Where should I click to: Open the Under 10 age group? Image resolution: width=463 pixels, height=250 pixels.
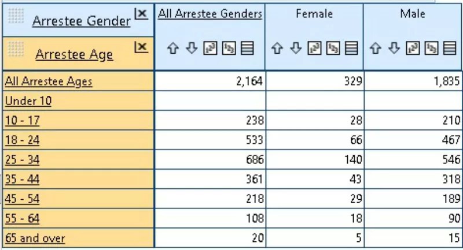(x=28, y=101)
